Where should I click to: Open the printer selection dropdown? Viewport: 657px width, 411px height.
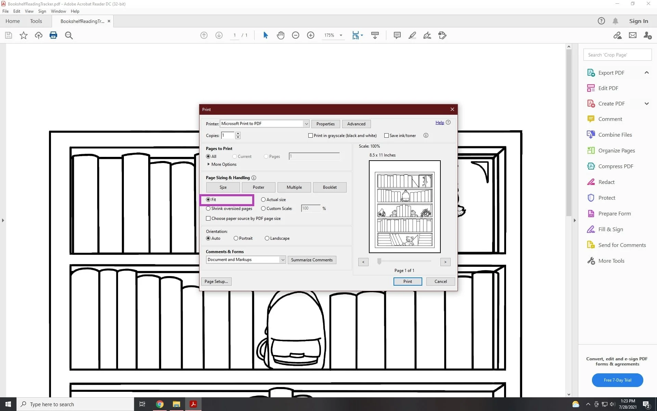click(x=306, y=124)
